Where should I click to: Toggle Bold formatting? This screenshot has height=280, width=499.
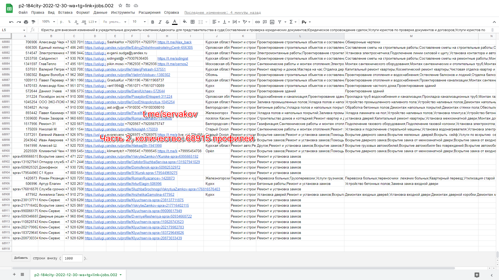coord(153,22)
